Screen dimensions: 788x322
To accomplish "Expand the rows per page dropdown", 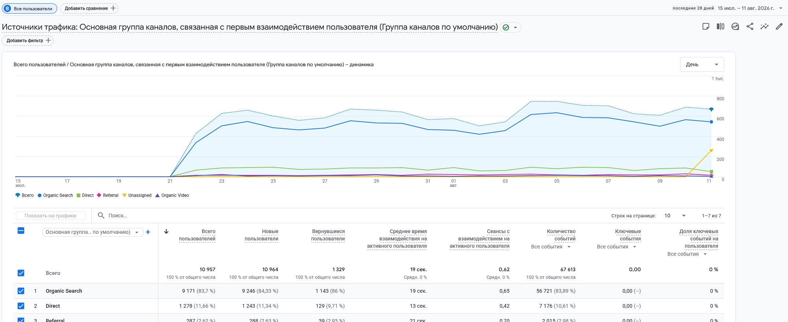I will pyautogui.click(x=675, y=216).
